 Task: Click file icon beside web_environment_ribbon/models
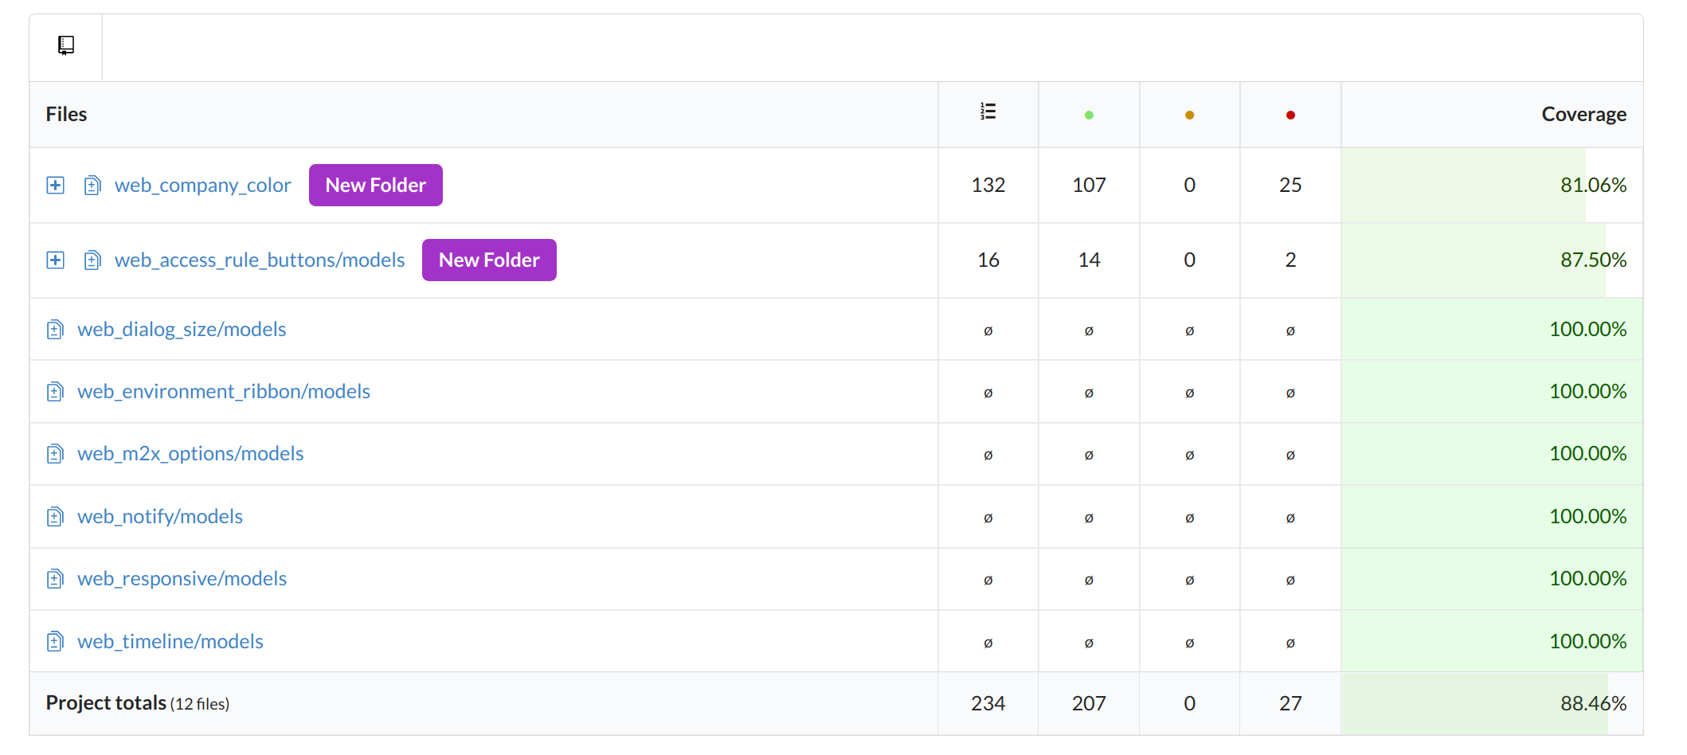pos(55,392)
